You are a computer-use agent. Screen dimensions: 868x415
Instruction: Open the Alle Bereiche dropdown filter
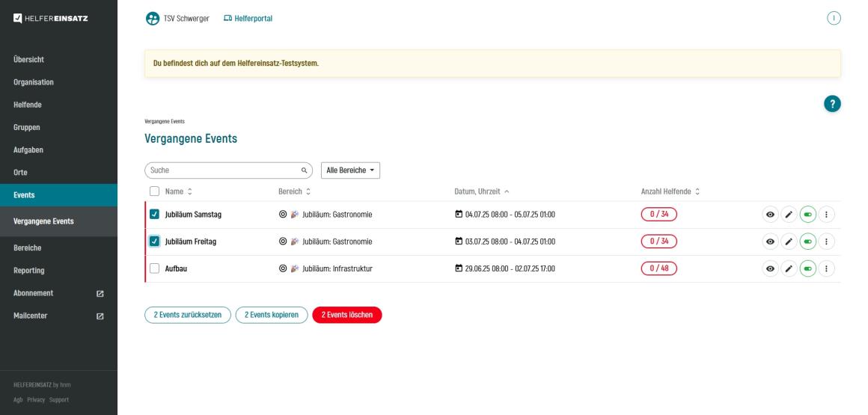point(350,170)
